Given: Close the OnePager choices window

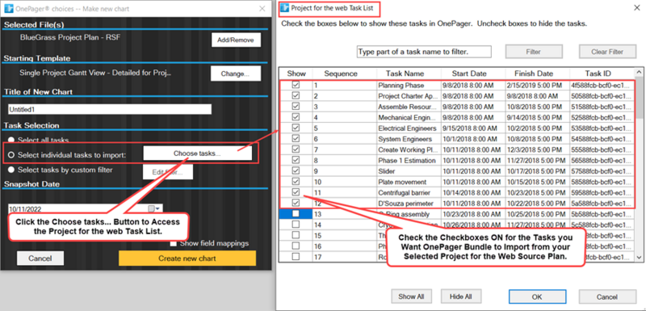Looking at the screenshot, I should pos(262,9).
